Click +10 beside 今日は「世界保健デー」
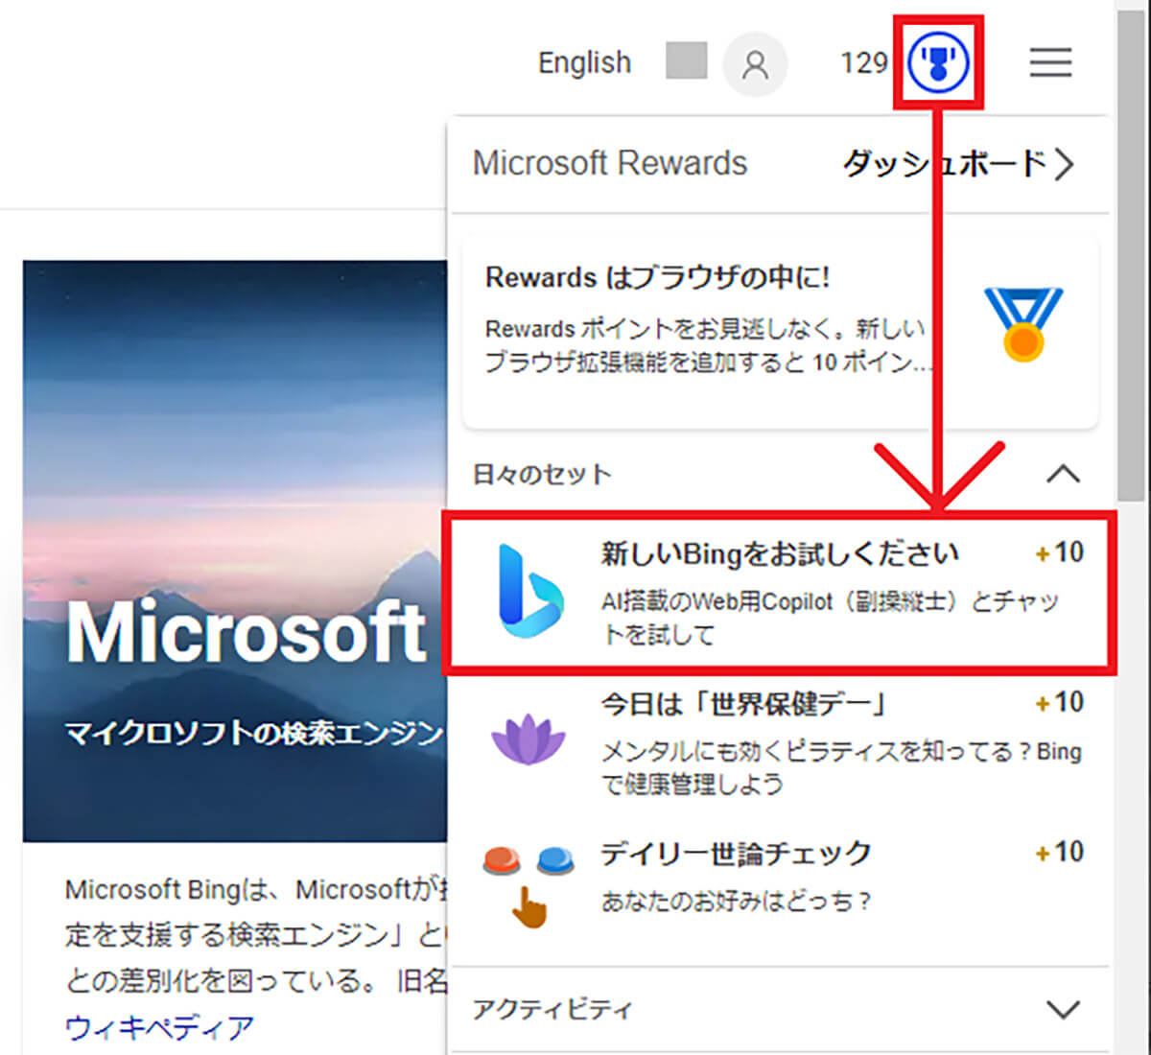 coord(1059,703)
